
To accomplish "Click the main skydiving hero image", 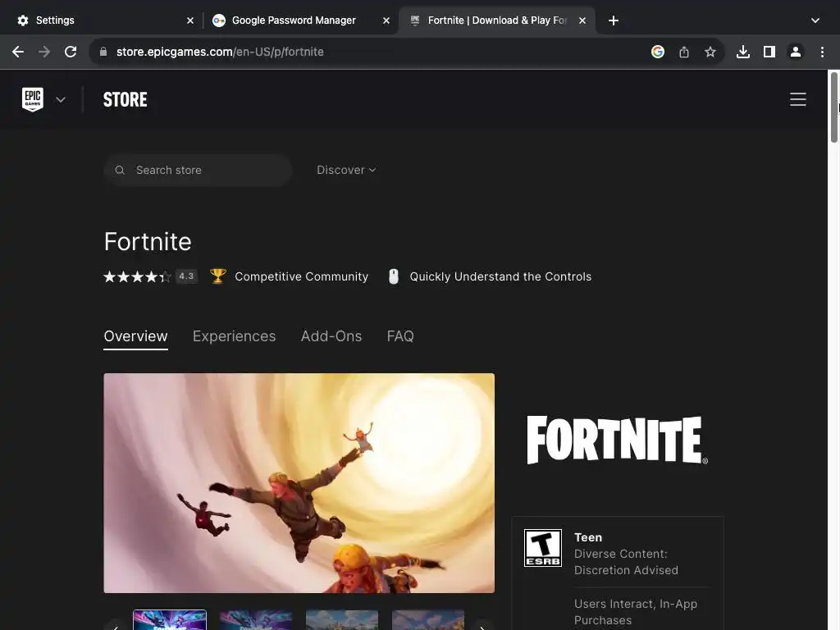I will click(x=299, y=483).
